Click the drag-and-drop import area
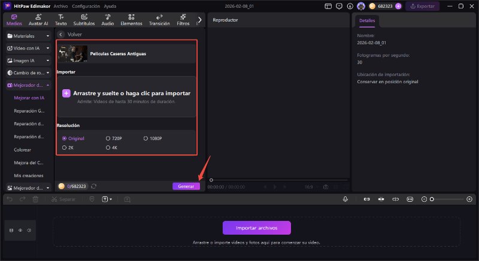Viewport: 479px width, 261px height. [x=126, y=96]
